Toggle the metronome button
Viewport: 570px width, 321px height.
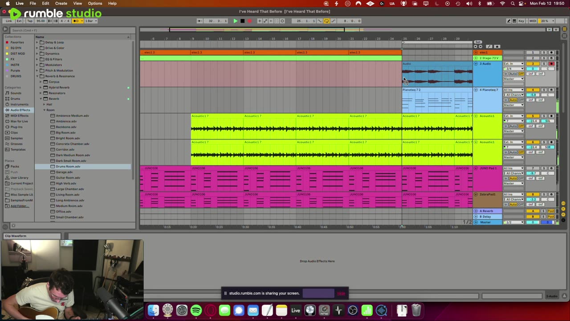pyautogui.click(x=77, y=21)
